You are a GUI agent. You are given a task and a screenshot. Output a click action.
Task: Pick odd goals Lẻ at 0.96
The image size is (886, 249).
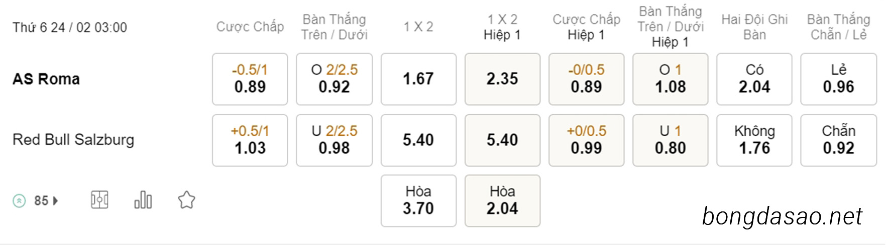pyautogui.click(x=838, y=79)
